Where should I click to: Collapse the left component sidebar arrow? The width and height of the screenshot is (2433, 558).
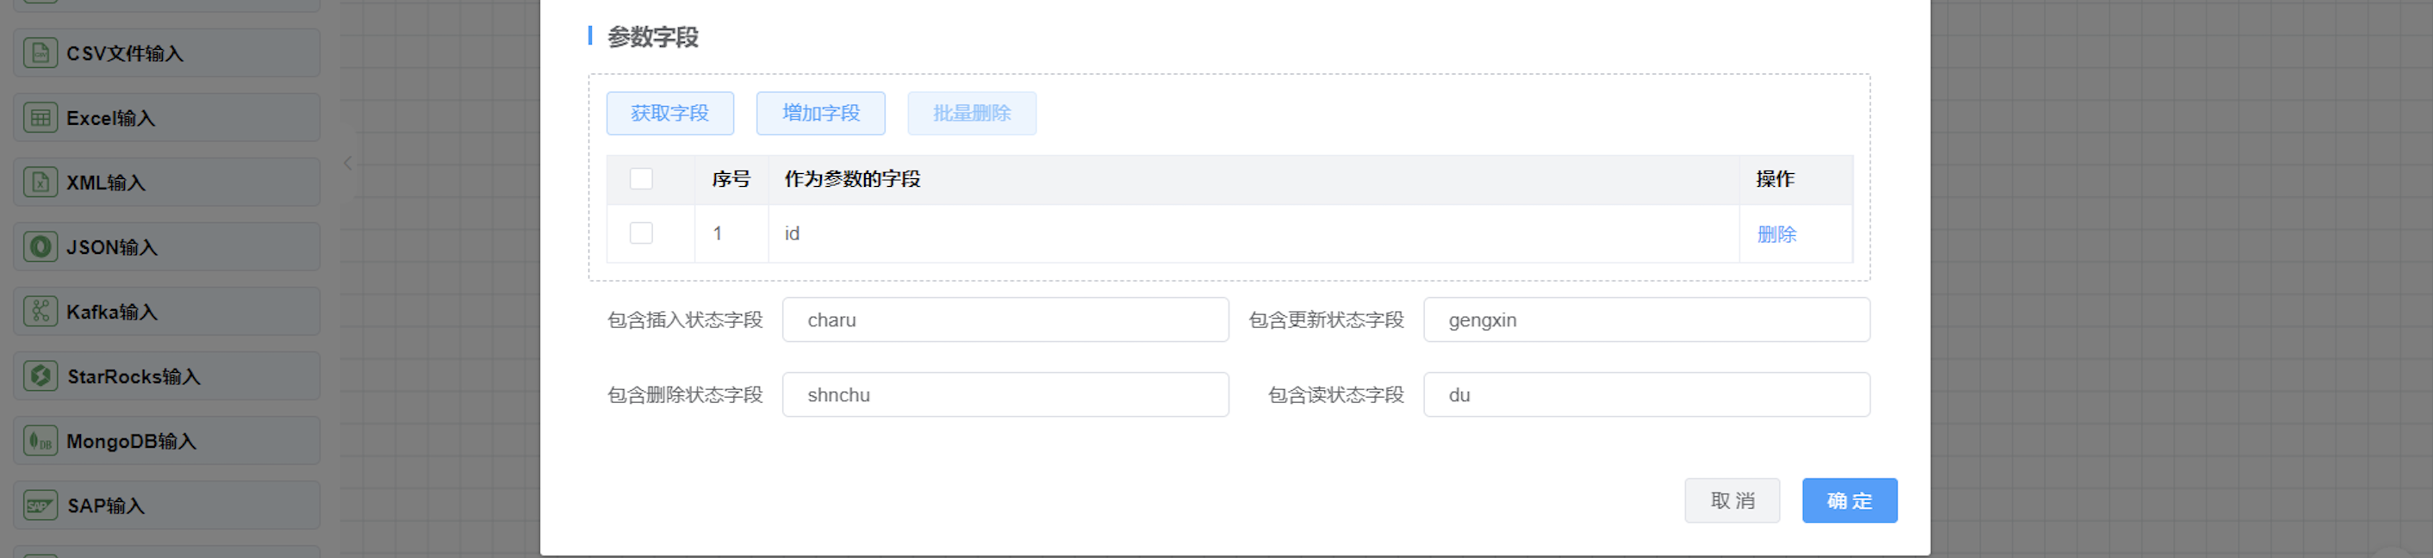coord(347,164)
